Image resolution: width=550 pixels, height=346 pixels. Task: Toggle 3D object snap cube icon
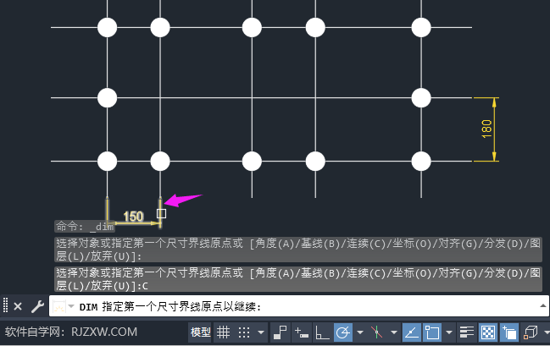coord(531,332)
